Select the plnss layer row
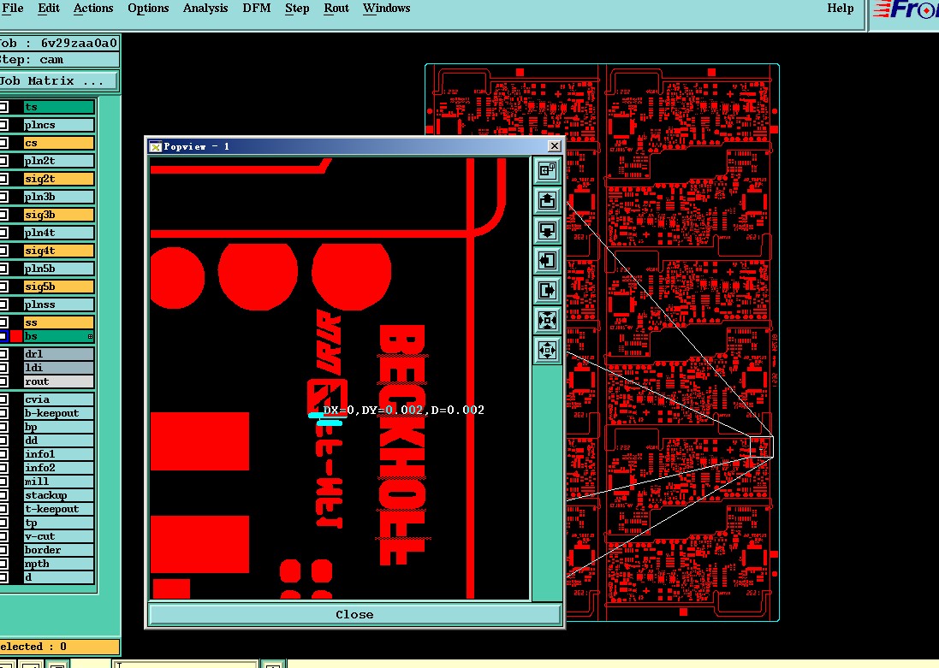Image resolution: width=939 pixels, height=668 pixels. (59, 304)
